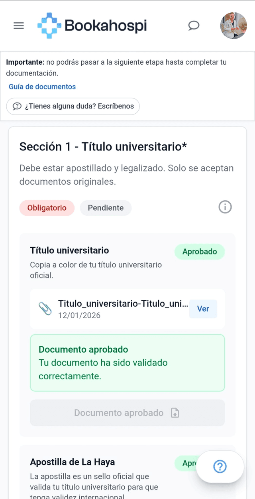Image resolution: width=255 pixels, height=499 pixels.
Task: Toggle the Aprobado badge for Título universitario
Action: [x=199, y=252]
